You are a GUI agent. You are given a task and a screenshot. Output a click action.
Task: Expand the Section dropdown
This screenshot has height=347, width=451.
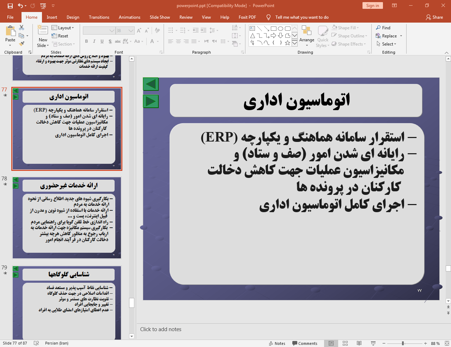(x=64, y=44)
